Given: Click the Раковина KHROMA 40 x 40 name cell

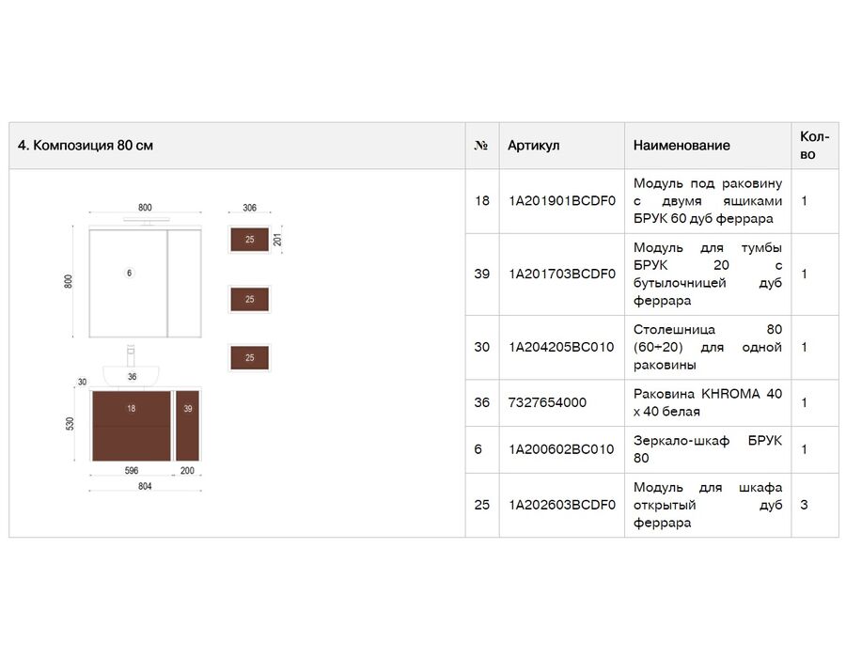Looking at the screenshot, I should coord(707,403).
